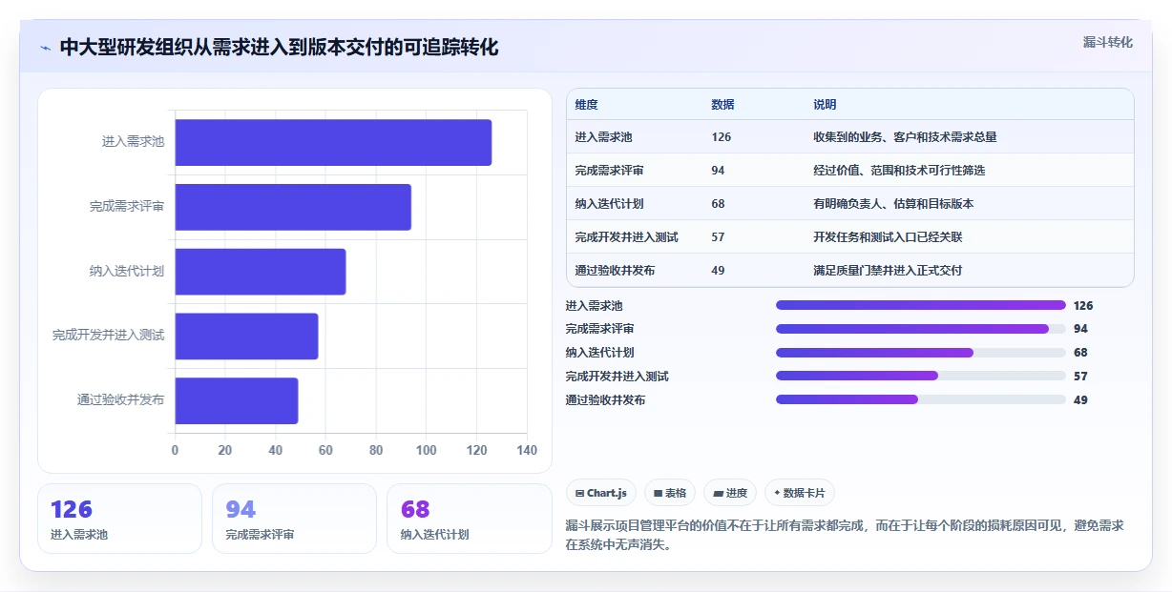Click the table cell with value 126
1172x592 pixels.
click(x=722, y=137)
